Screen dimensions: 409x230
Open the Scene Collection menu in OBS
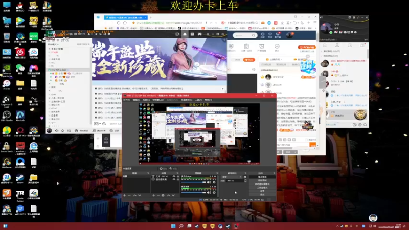point(186,100)
